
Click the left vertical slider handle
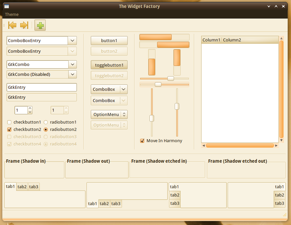pyautogui.click(x=152, y=118)
